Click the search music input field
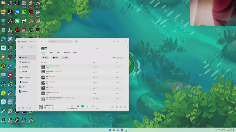The width and height of the screenshot is (236, 132). click(x=60, y=42)
